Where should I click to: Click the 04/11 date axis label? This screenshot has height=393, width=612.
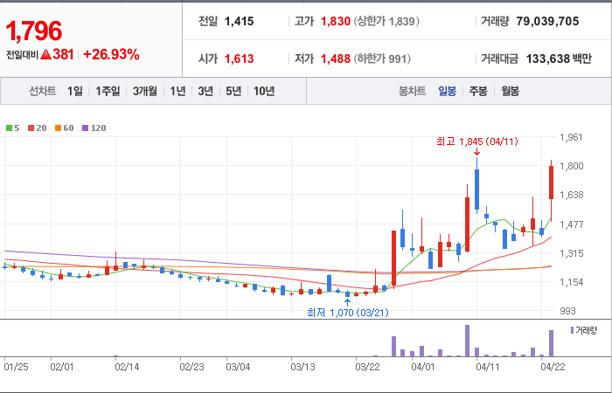click(488, 367)
